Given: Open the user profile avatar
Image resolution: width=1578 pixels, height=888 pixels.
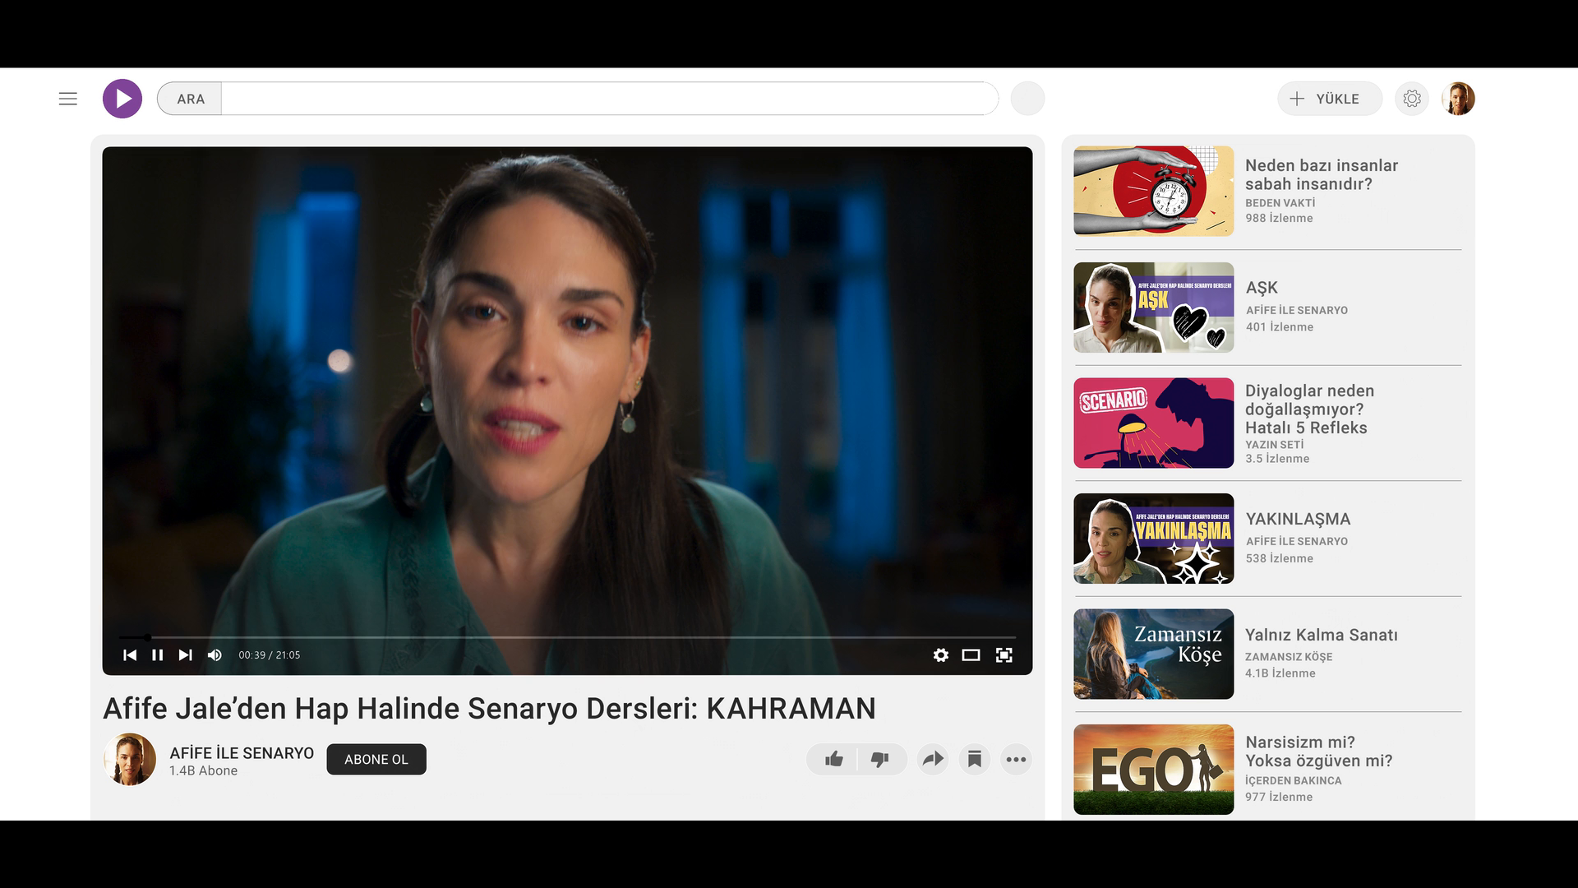Looking at the screenshot, I should pyautogui.click(x=1458, y=99).
